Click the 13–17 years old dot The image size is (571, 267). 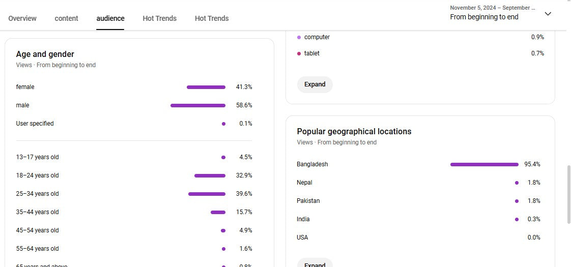223,157
